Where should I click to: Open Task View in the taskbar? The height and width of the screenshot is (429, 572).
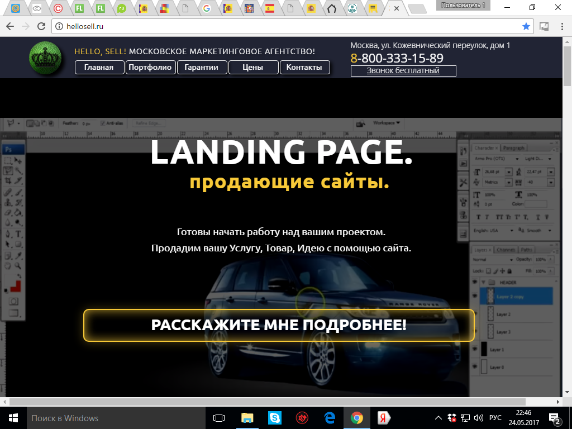pos(218,418)
